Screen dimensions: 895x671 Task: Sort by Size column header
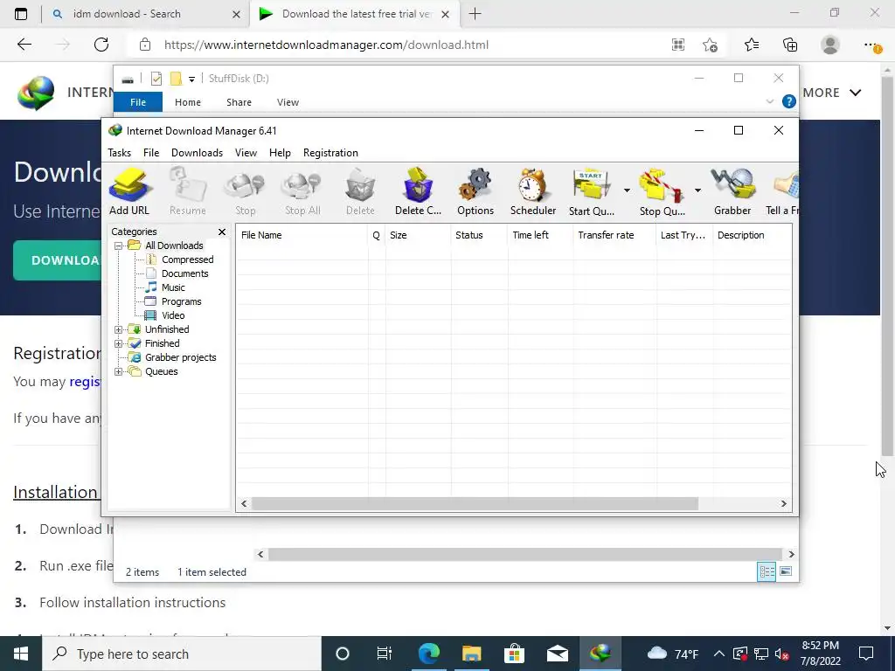coord(418,235)
